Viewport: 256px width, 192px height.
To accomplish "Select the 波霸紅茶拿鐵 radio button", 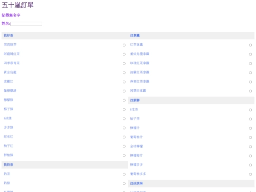I will coord(250,73).
